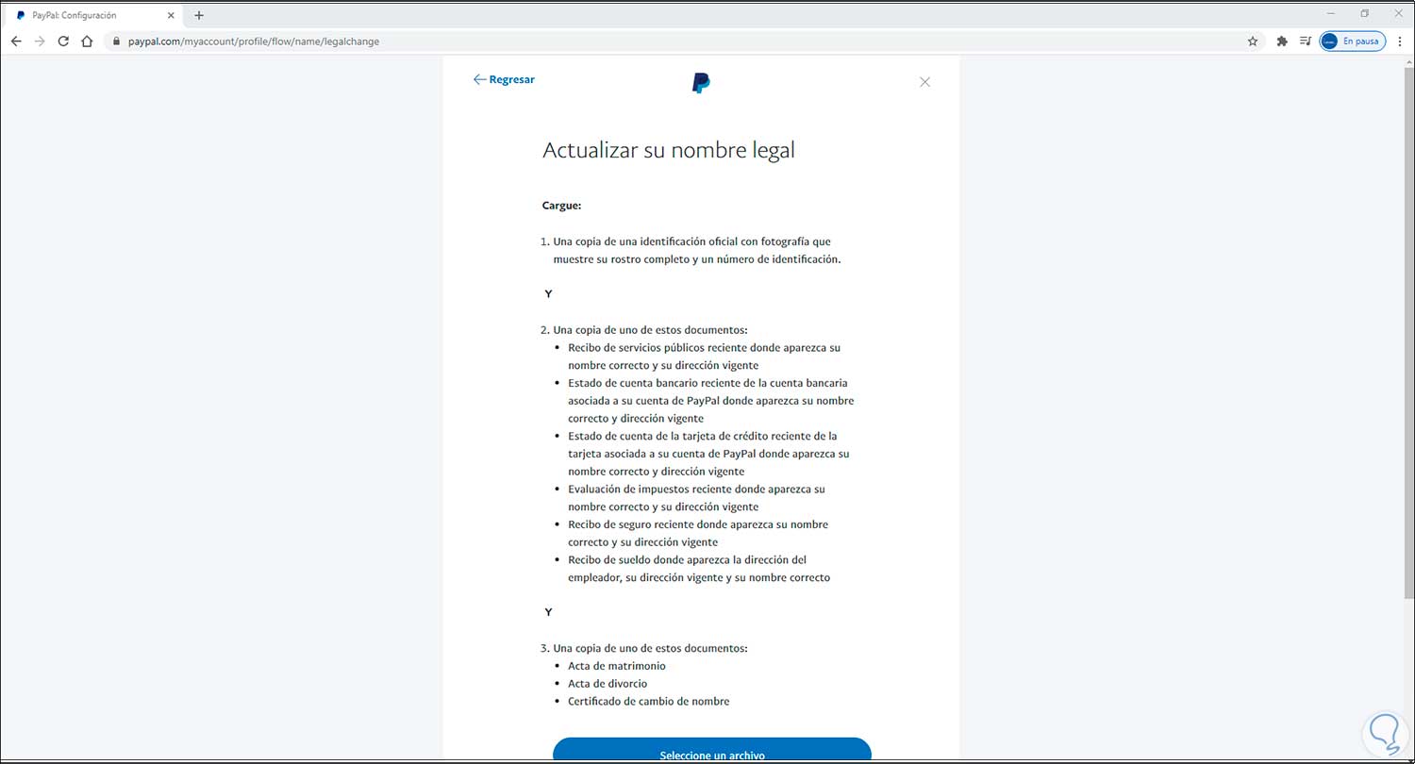1415x764 pixels.
Task: Select the Acta de matrimonio list item
Action: pos(616,665)
